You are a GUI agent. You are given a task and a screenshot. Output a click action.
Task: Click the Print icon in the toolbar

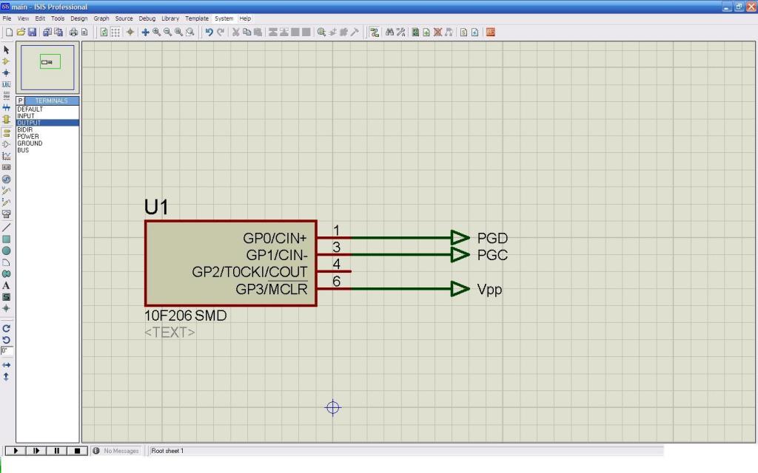click(73, 33)
